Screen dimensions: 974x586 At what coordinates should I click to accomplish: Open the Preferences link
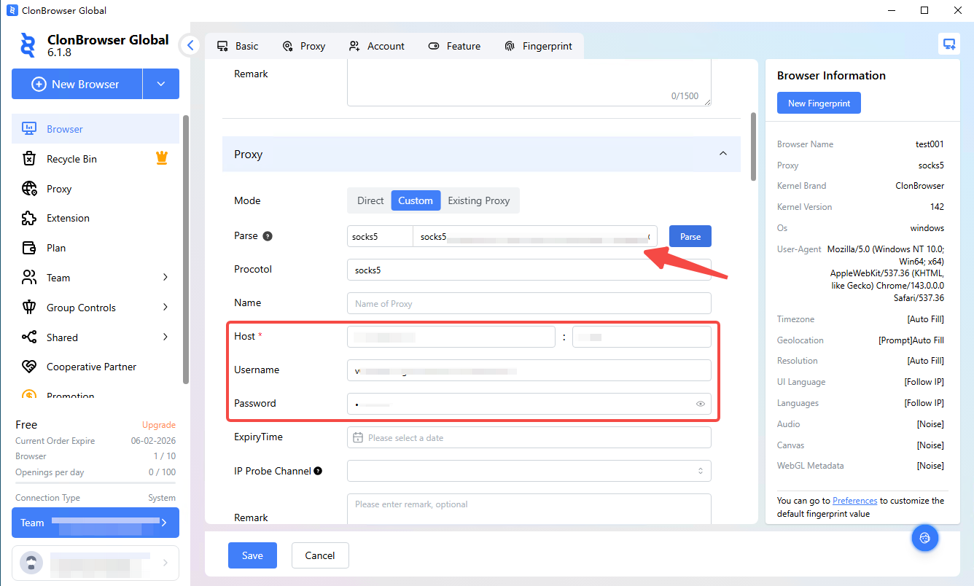coord(854,501)
